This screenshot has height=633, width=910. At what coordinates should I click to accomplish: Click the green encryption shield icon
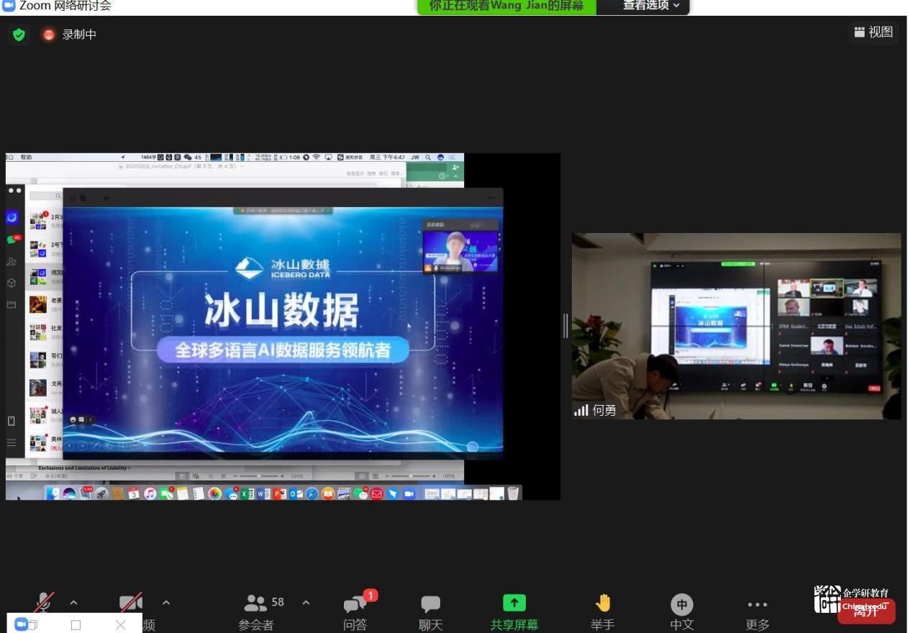pyautogui.click(x=19, y=35)
